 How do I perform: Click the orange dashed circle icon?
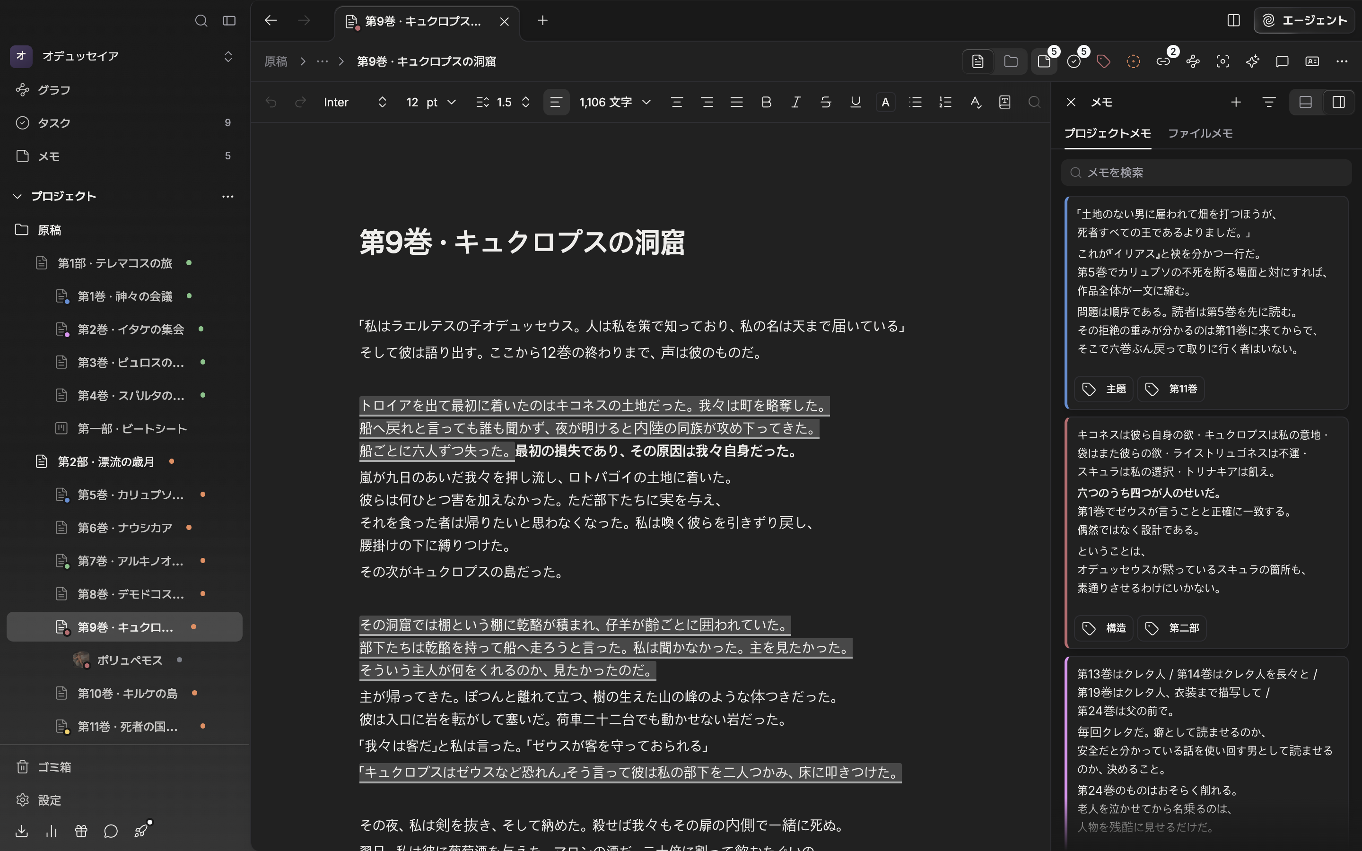pyautogui.click(x=1134, y=61)
